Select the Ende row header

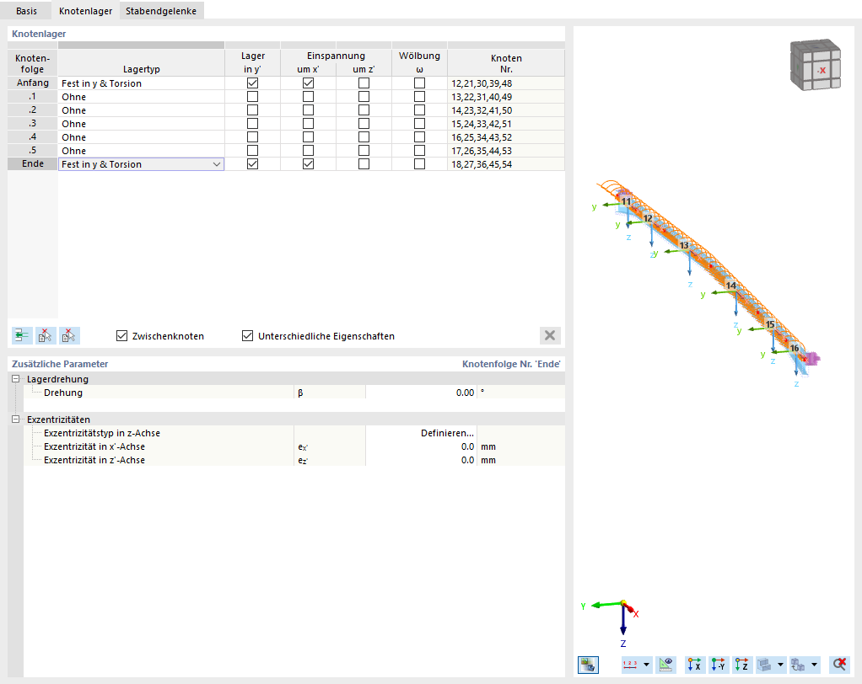(32, 163)
